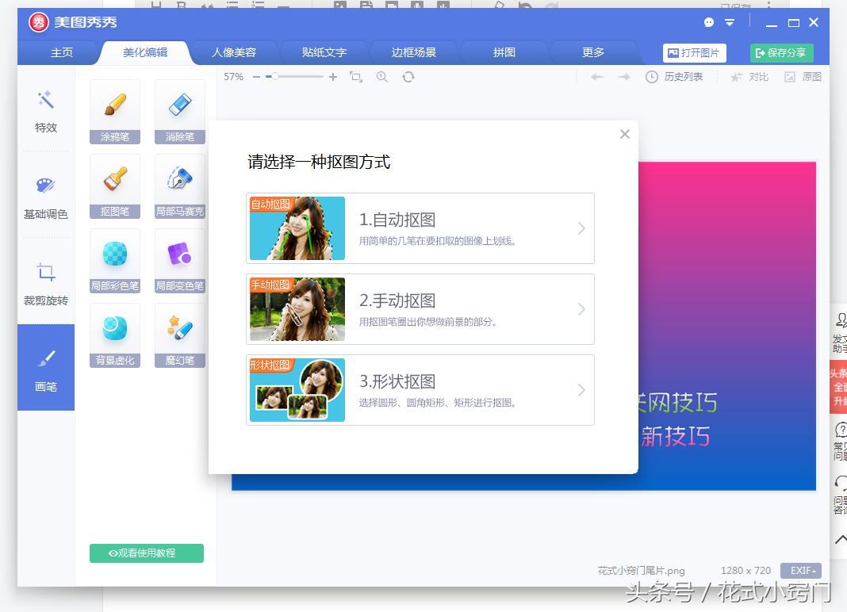This screenshot has width=847, height=612.
Task: Open the 历史列表 history list
Action: pyautogui.click(x=675, y=77)
